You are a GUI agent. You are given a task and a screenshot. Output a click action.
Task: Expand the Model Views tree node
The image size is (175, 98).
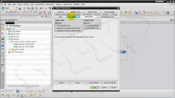[7, 34]
